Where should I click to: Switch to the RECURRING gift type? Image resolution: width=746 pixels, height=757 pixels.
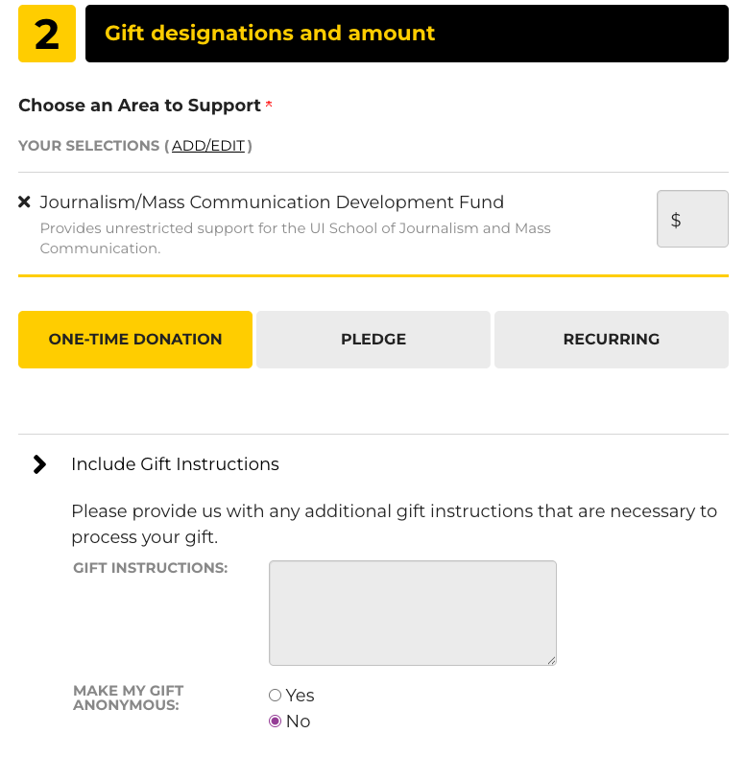612,340
